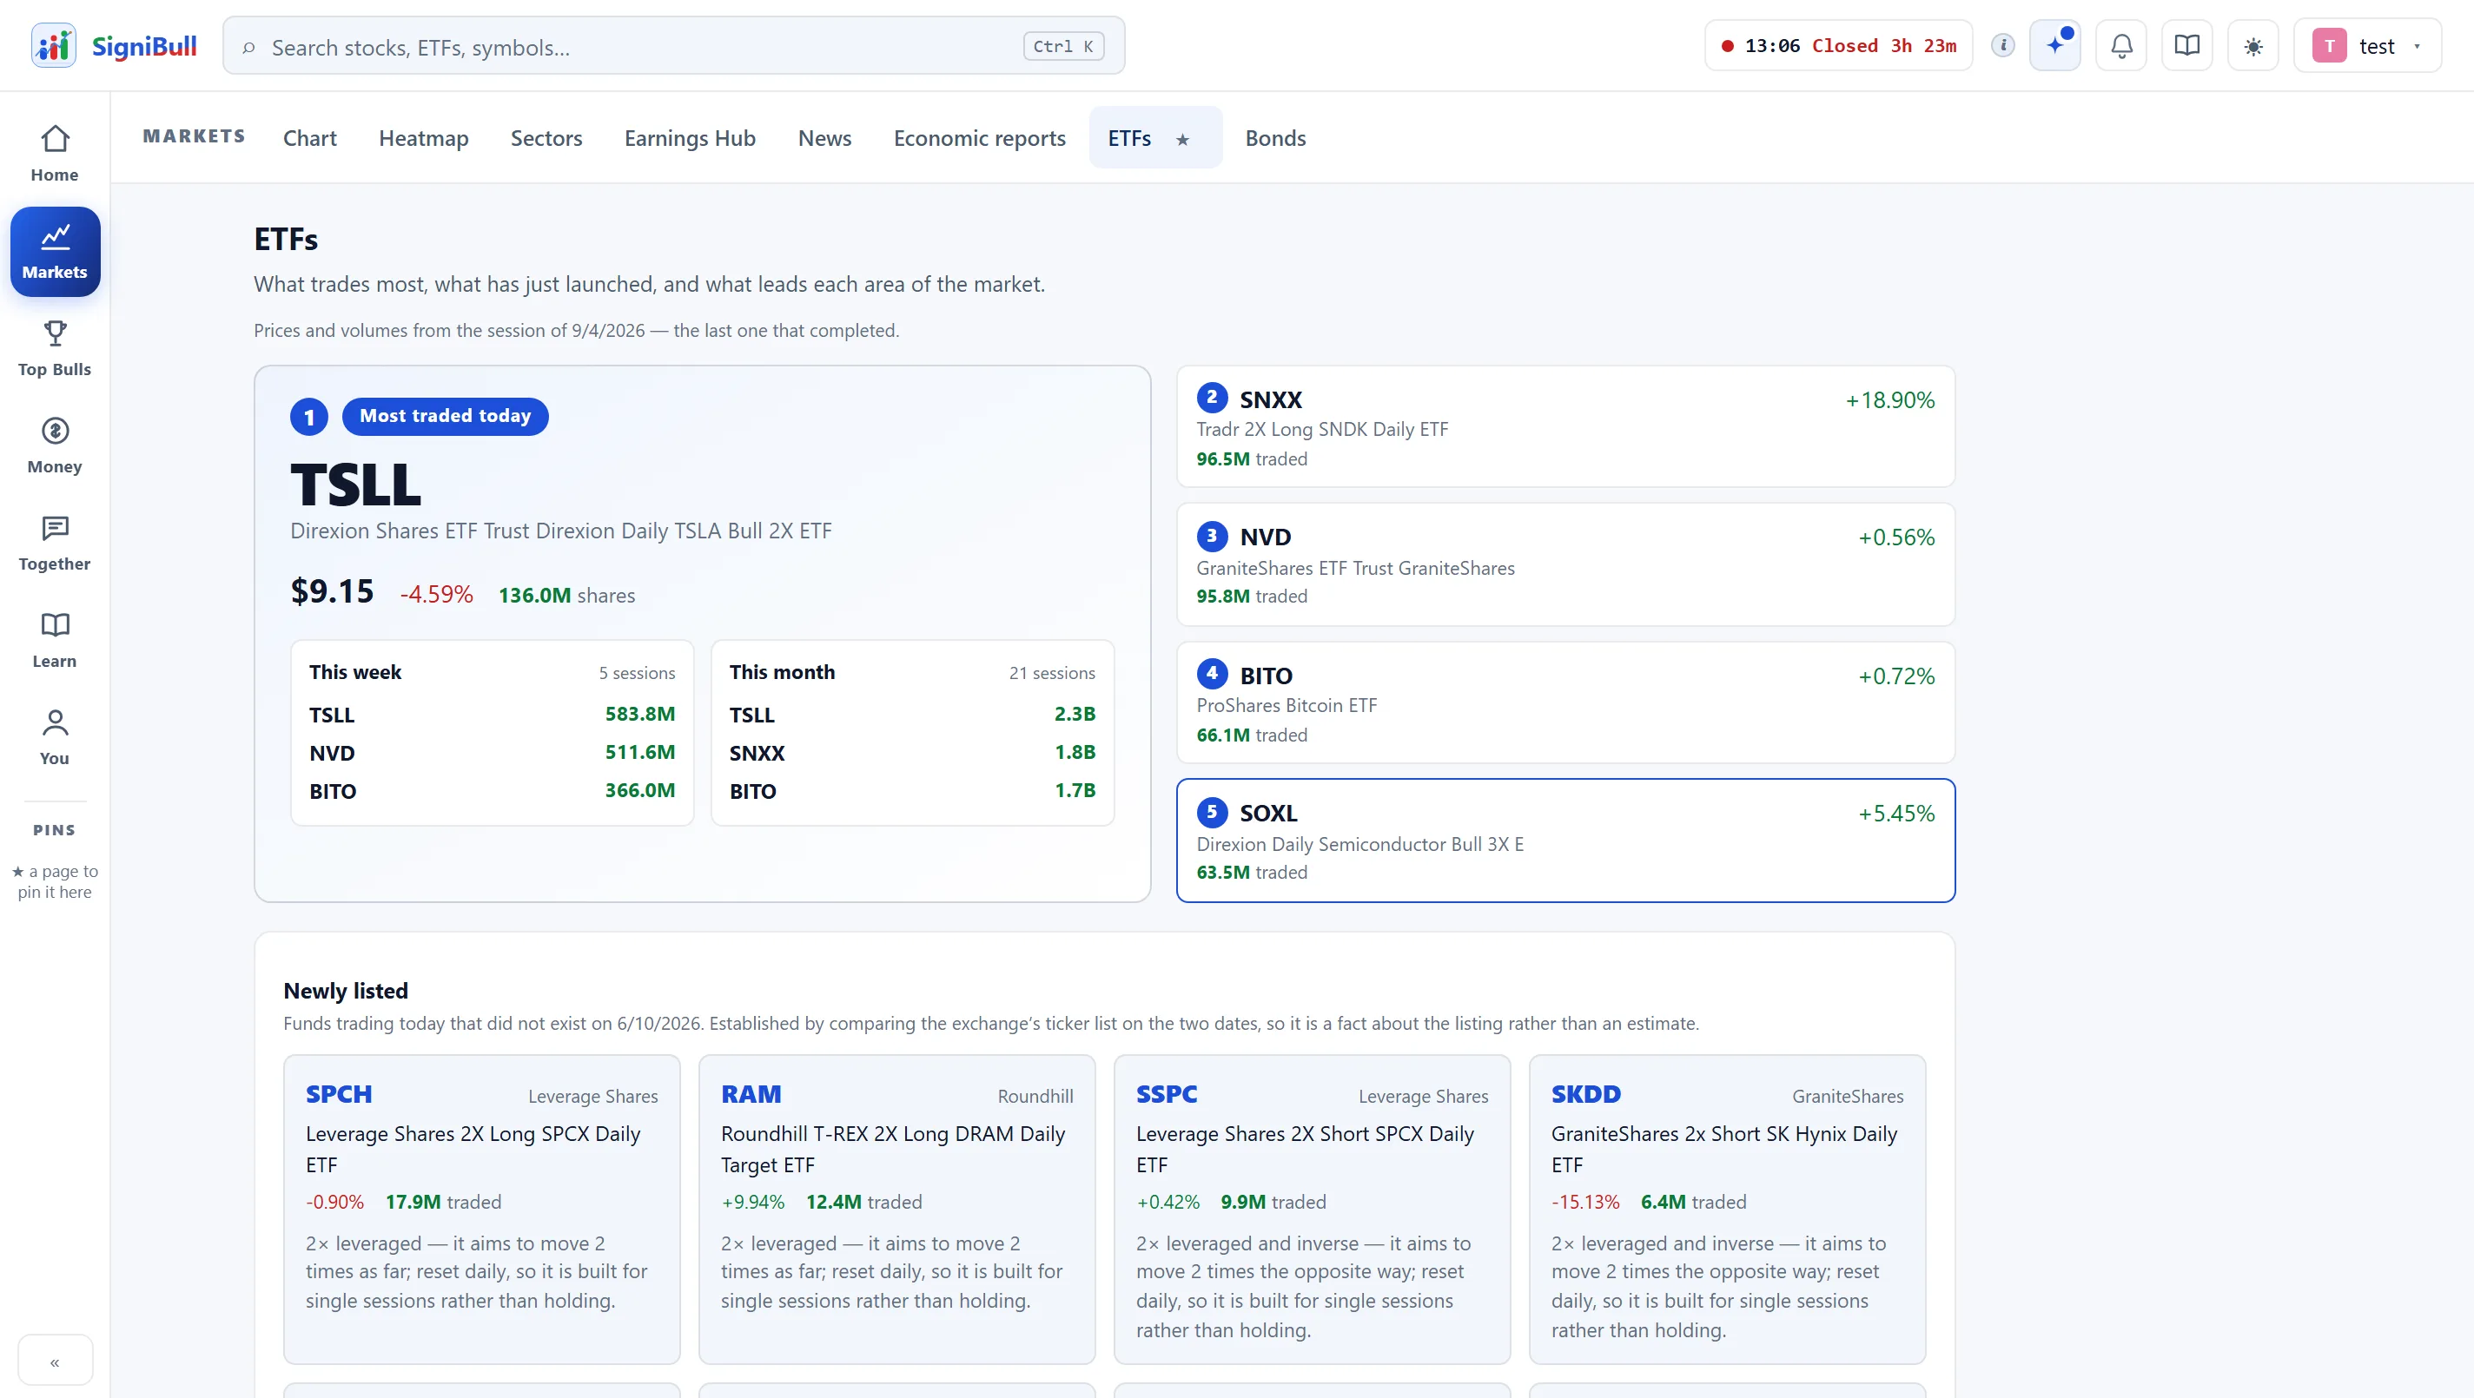Open the SOXL ranked card

(1565, 841)
